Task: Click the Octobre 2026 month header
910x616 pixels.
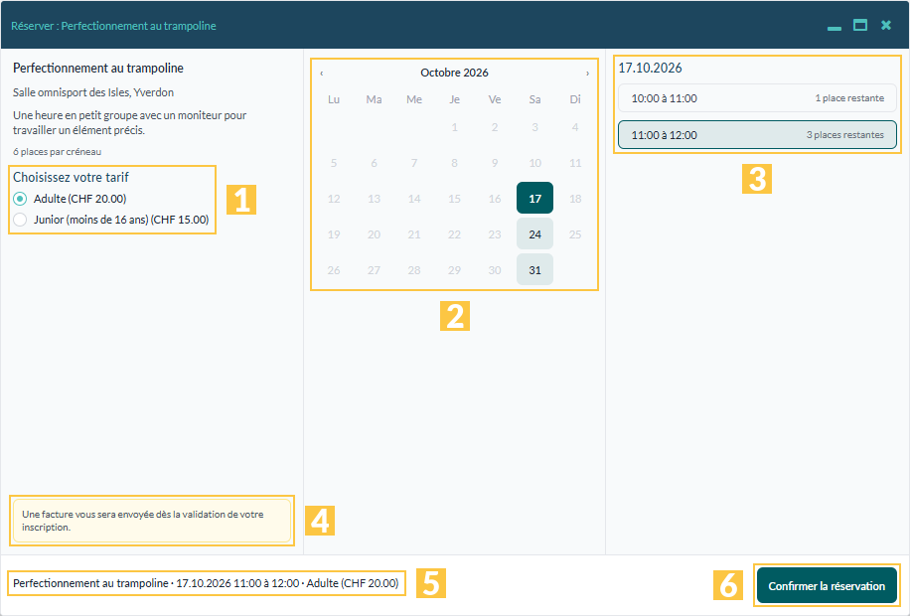Action: point(454,73)
